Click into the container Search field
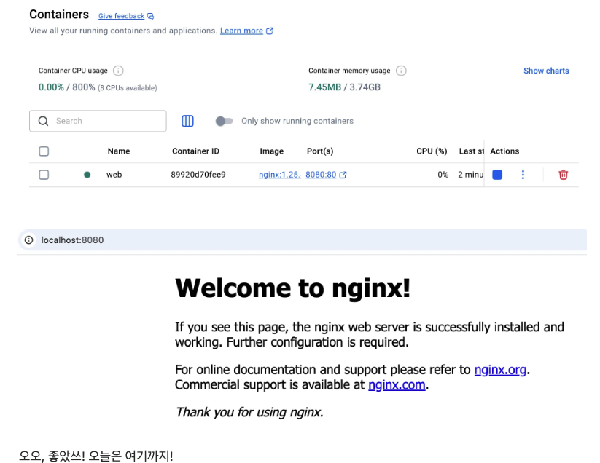The width and height of the screenshot is (600, 463). point(98,121)
